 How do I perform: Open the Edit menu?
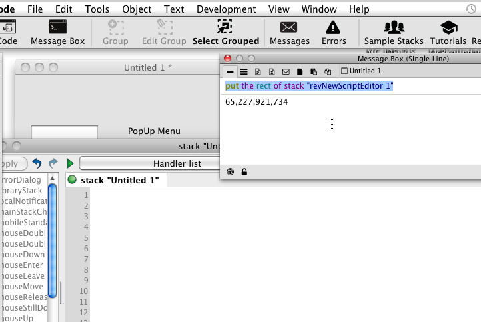[63, 9]
